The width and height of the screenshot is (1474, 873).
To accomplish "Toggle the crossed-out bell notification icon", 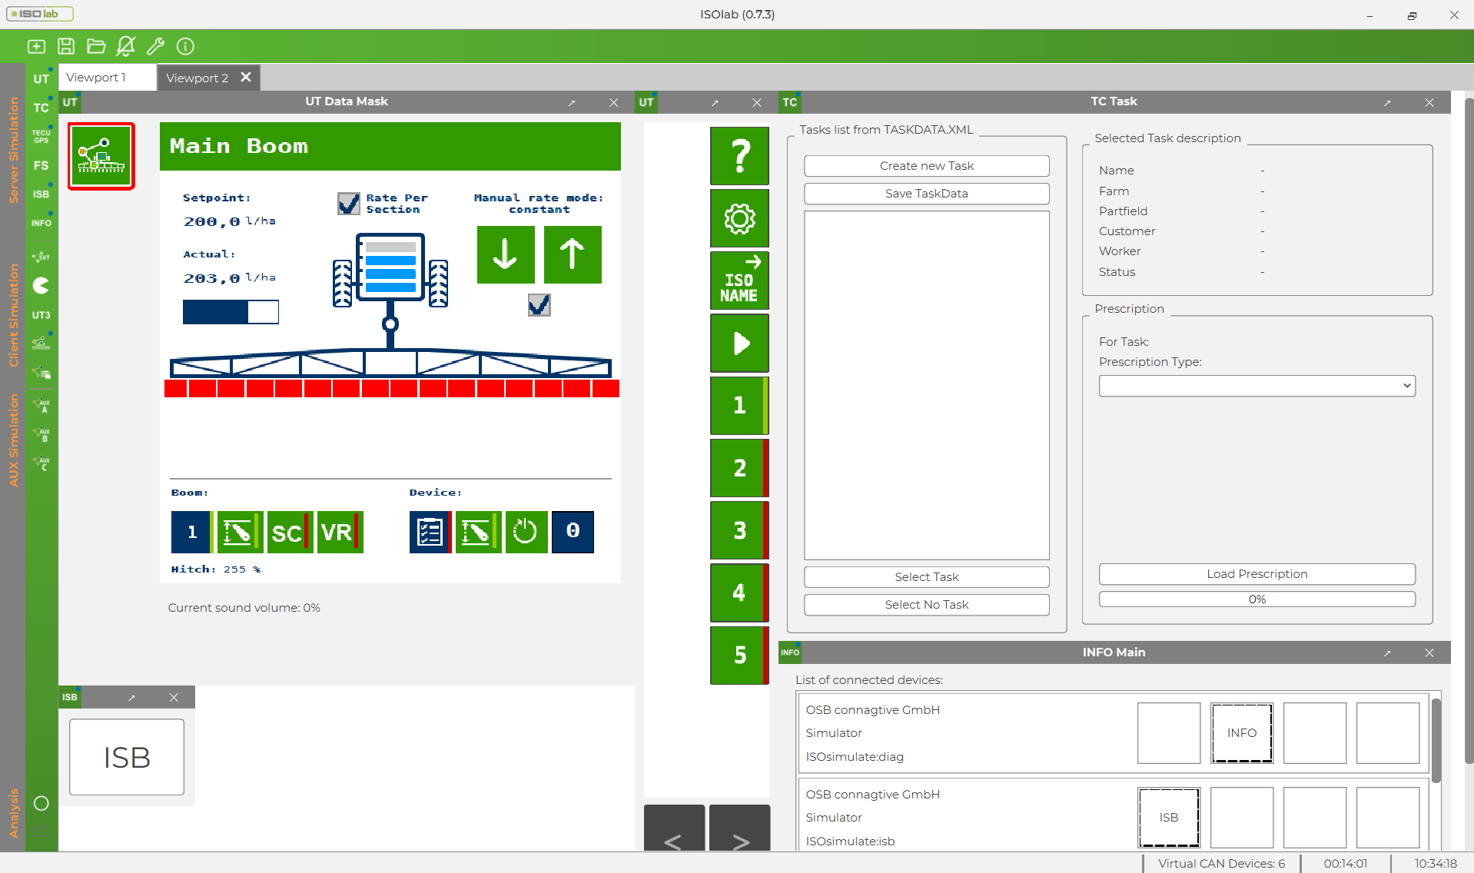I will click(x=125, y=46).
